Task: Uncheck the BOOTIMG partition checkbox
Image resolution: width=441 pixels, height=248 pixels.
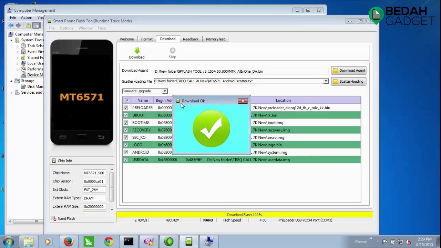Action: (x=126, y=123)
